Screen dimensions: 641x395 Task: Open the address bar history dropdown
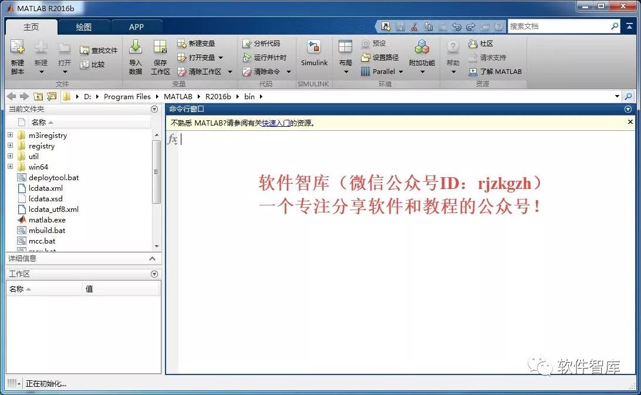tap(617, 96)
